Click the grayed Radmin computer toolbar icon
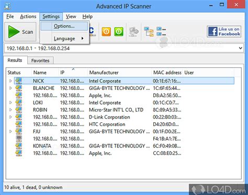 point(134,32)
